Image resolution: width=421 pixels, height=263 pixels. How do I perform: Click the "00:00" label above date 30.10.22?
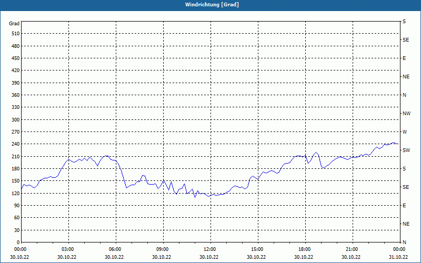coord(19,249)
